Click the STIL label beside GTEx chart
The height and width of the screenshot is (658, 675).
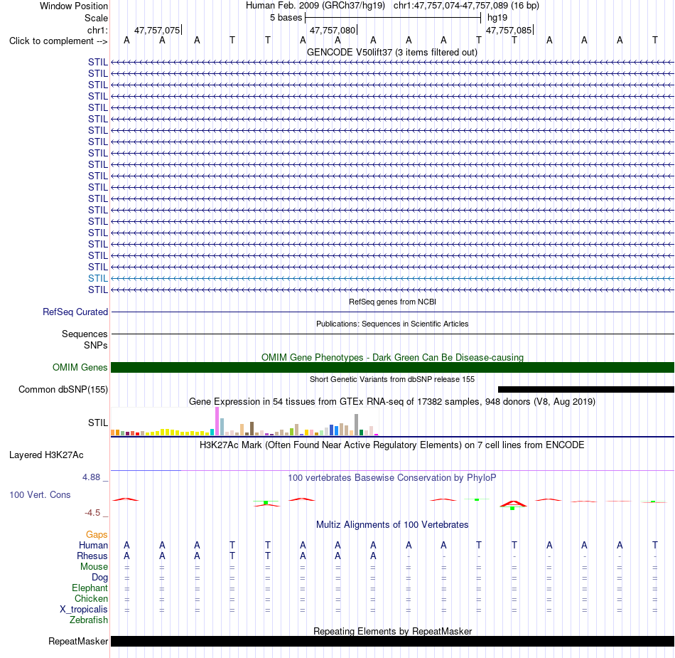point(98,423)
